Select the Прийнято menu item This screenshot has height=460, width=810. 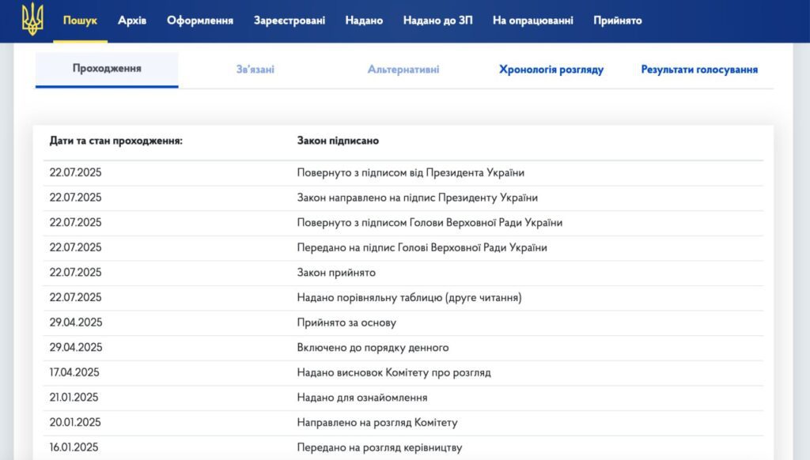point(618,21)
